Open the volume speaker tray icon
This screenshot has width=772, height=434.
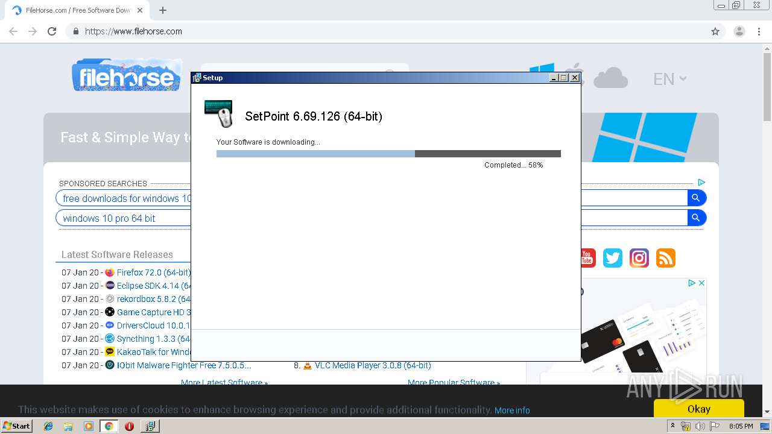[700, 426]
